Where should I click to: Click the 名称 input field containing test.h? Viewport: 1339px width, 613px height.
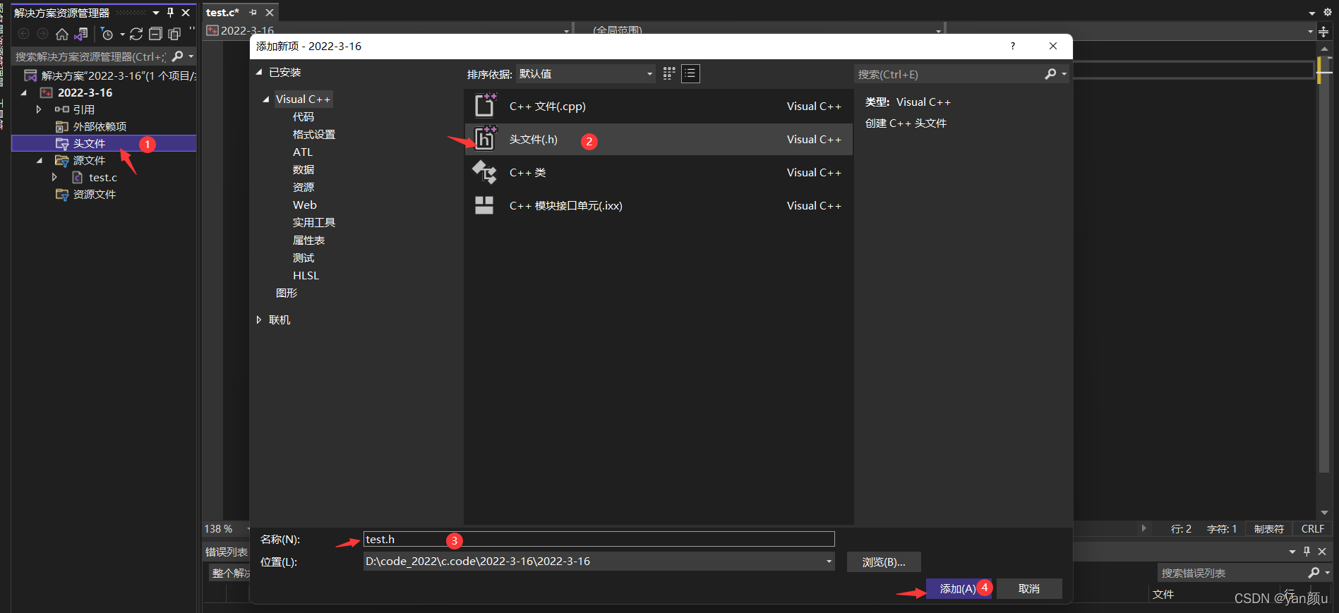pos(599,540)
